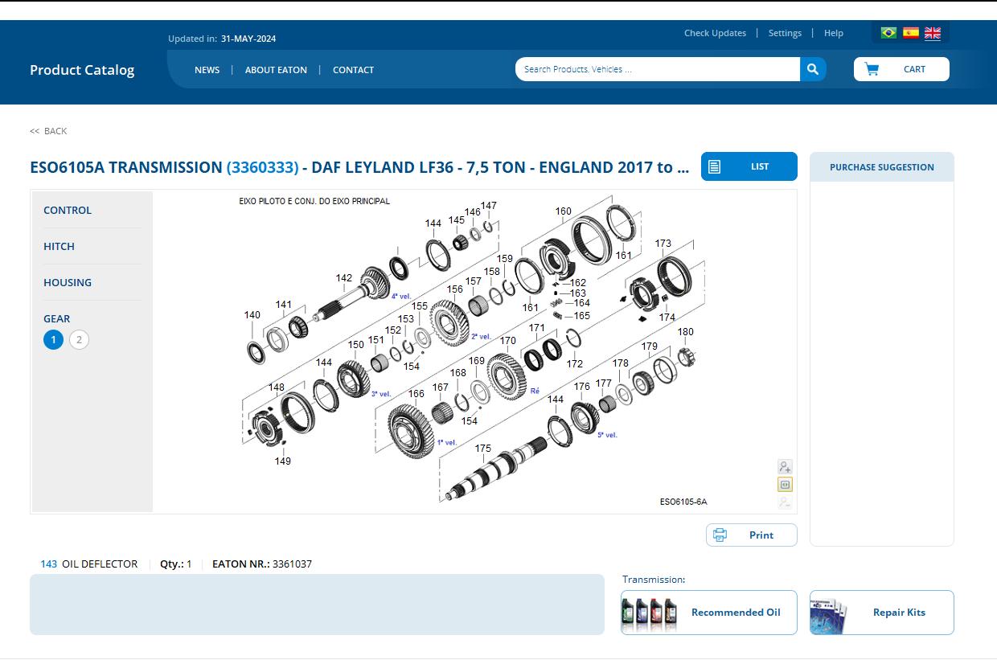This screenshot has width=997, height=660.
Task: Focus the Search Products, Vehicles field
Action: pyautogui.click(x=658, y=69)
